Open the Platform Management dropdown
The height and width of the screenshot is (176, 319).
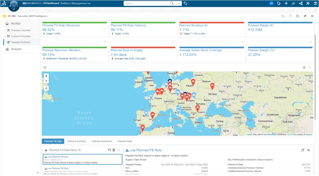(75, 3)
